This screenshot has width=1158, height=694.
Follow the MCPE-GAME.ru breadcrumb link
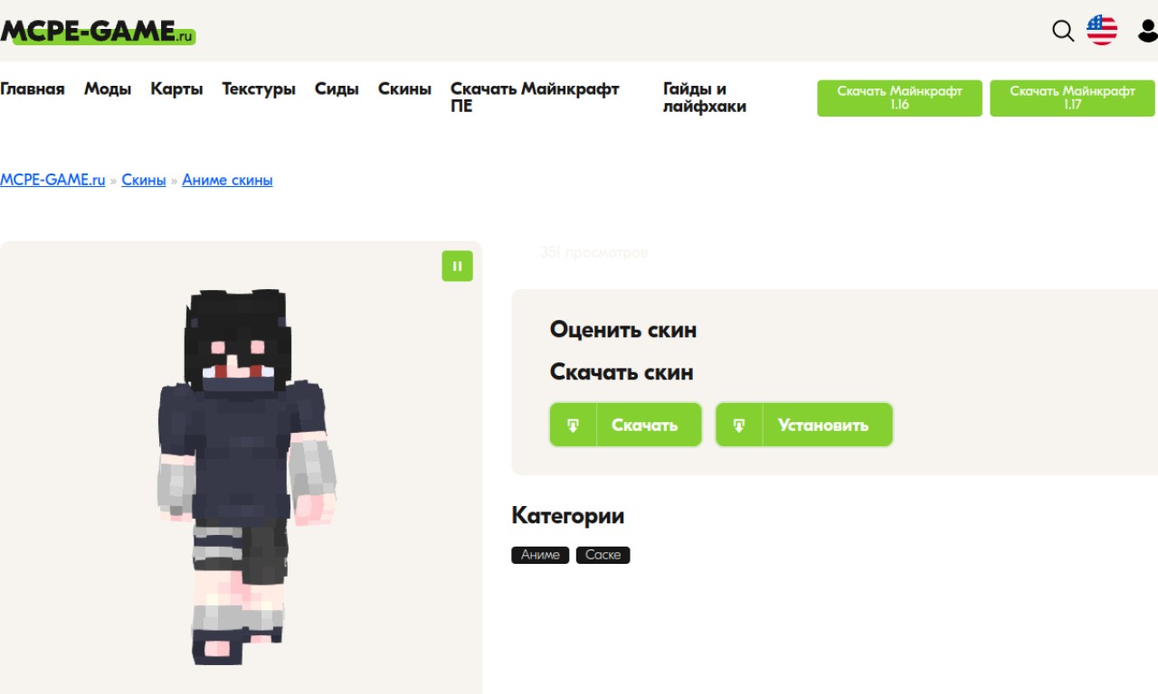[52, 180]
